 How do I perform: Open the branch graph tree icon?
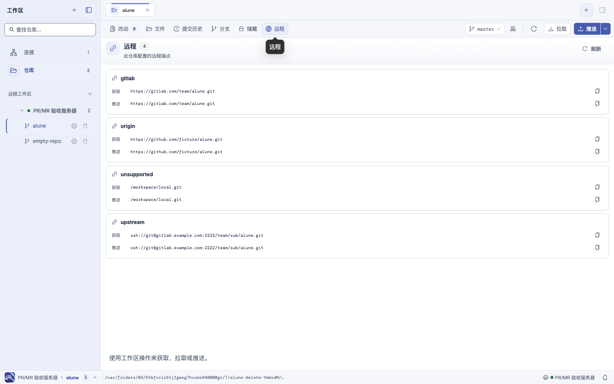pos(513,29)
